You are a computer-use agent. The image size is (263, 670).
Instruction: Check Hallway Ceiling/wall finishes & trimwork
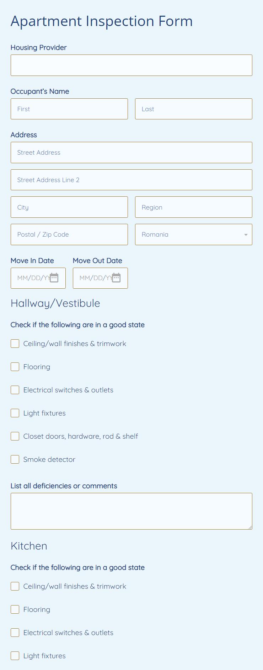pyautogui.click(x=15, y=344)
